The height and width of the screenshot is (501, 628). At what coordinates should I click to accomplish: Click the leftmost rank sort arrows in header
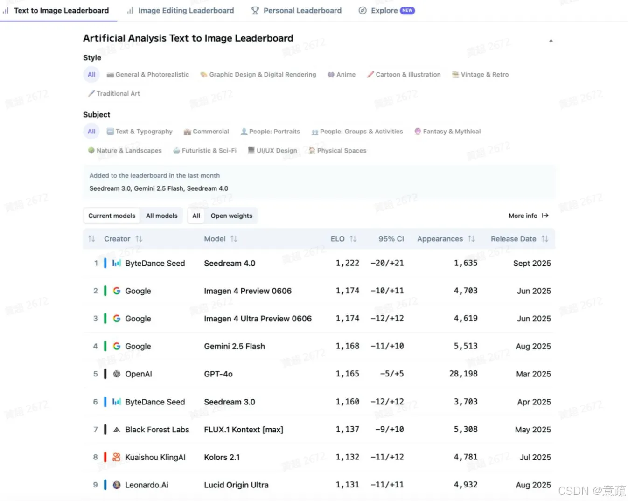[x=91, y=239]
